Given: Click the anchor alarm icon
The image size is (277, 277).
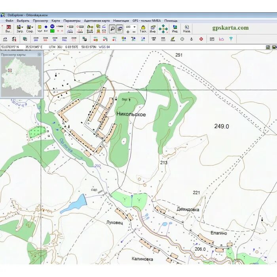Looking at the screenshot, I should point(192,39).
